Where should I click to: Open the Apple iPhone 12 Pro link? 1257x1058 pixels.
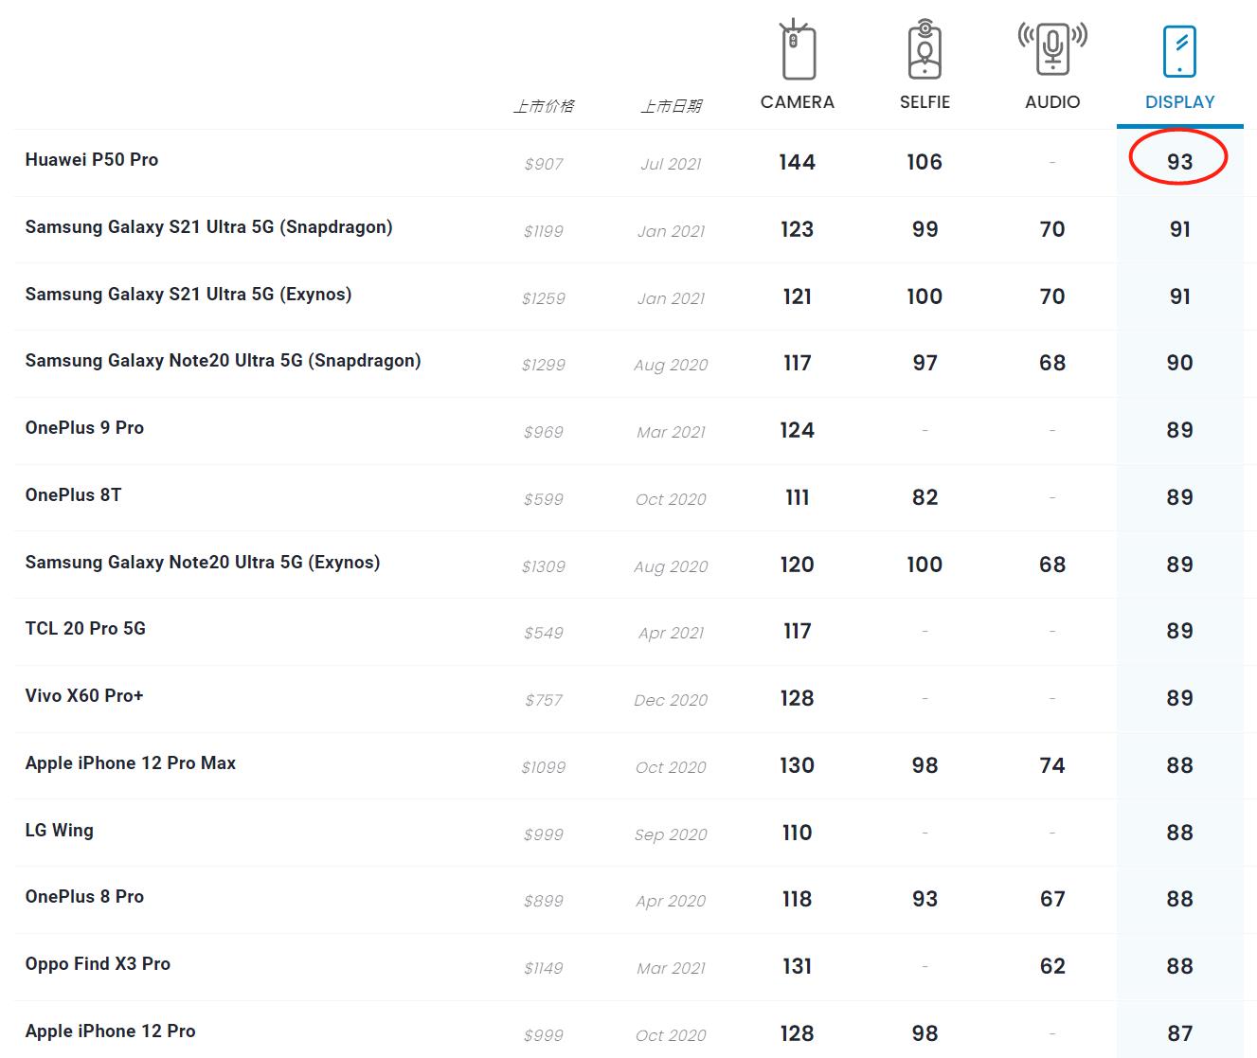pos(110,1031)
